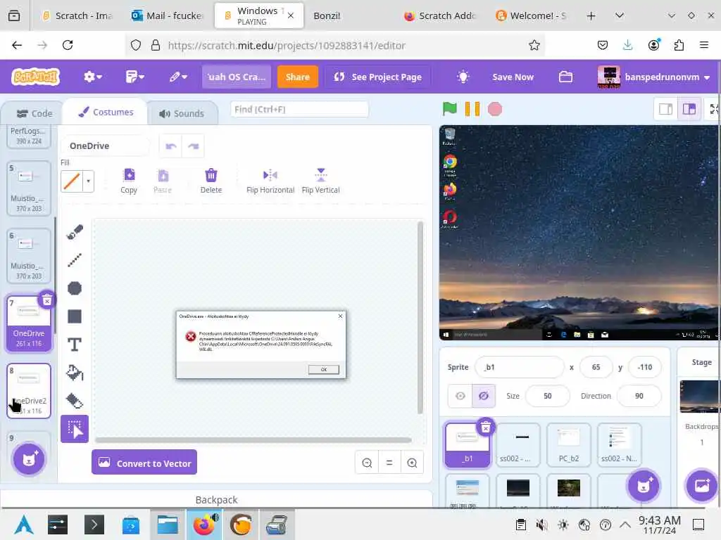This screenshot has height=540, width=721.
Task: Switch to large stage layout
Action: click(x=689, y=109)
